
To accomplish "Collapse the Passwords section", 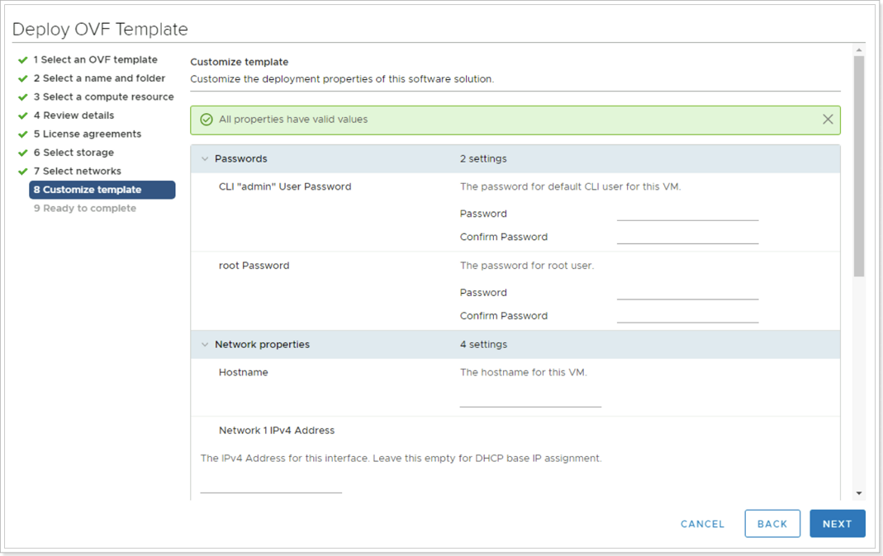I will (204, 158).
